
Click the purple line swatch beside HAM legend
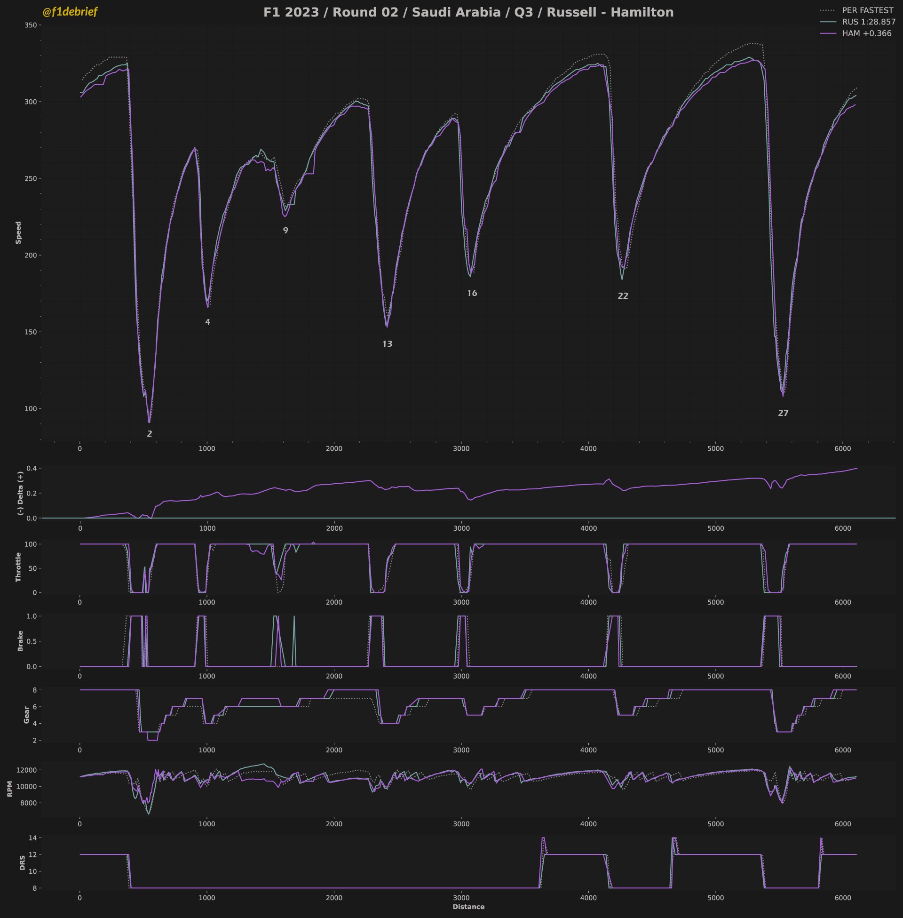pyautogui.click(x=828, y=34)
